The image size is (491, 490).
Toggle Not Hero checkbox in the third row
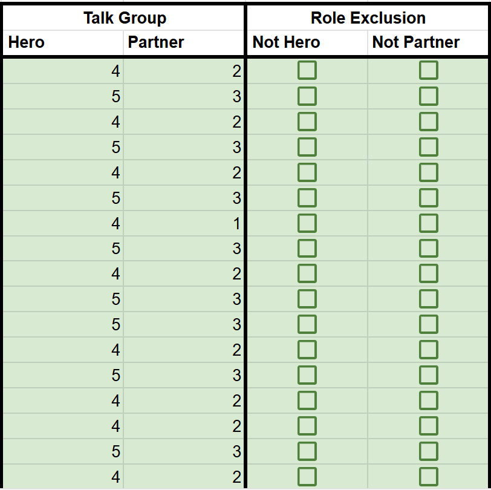point(307,122)
